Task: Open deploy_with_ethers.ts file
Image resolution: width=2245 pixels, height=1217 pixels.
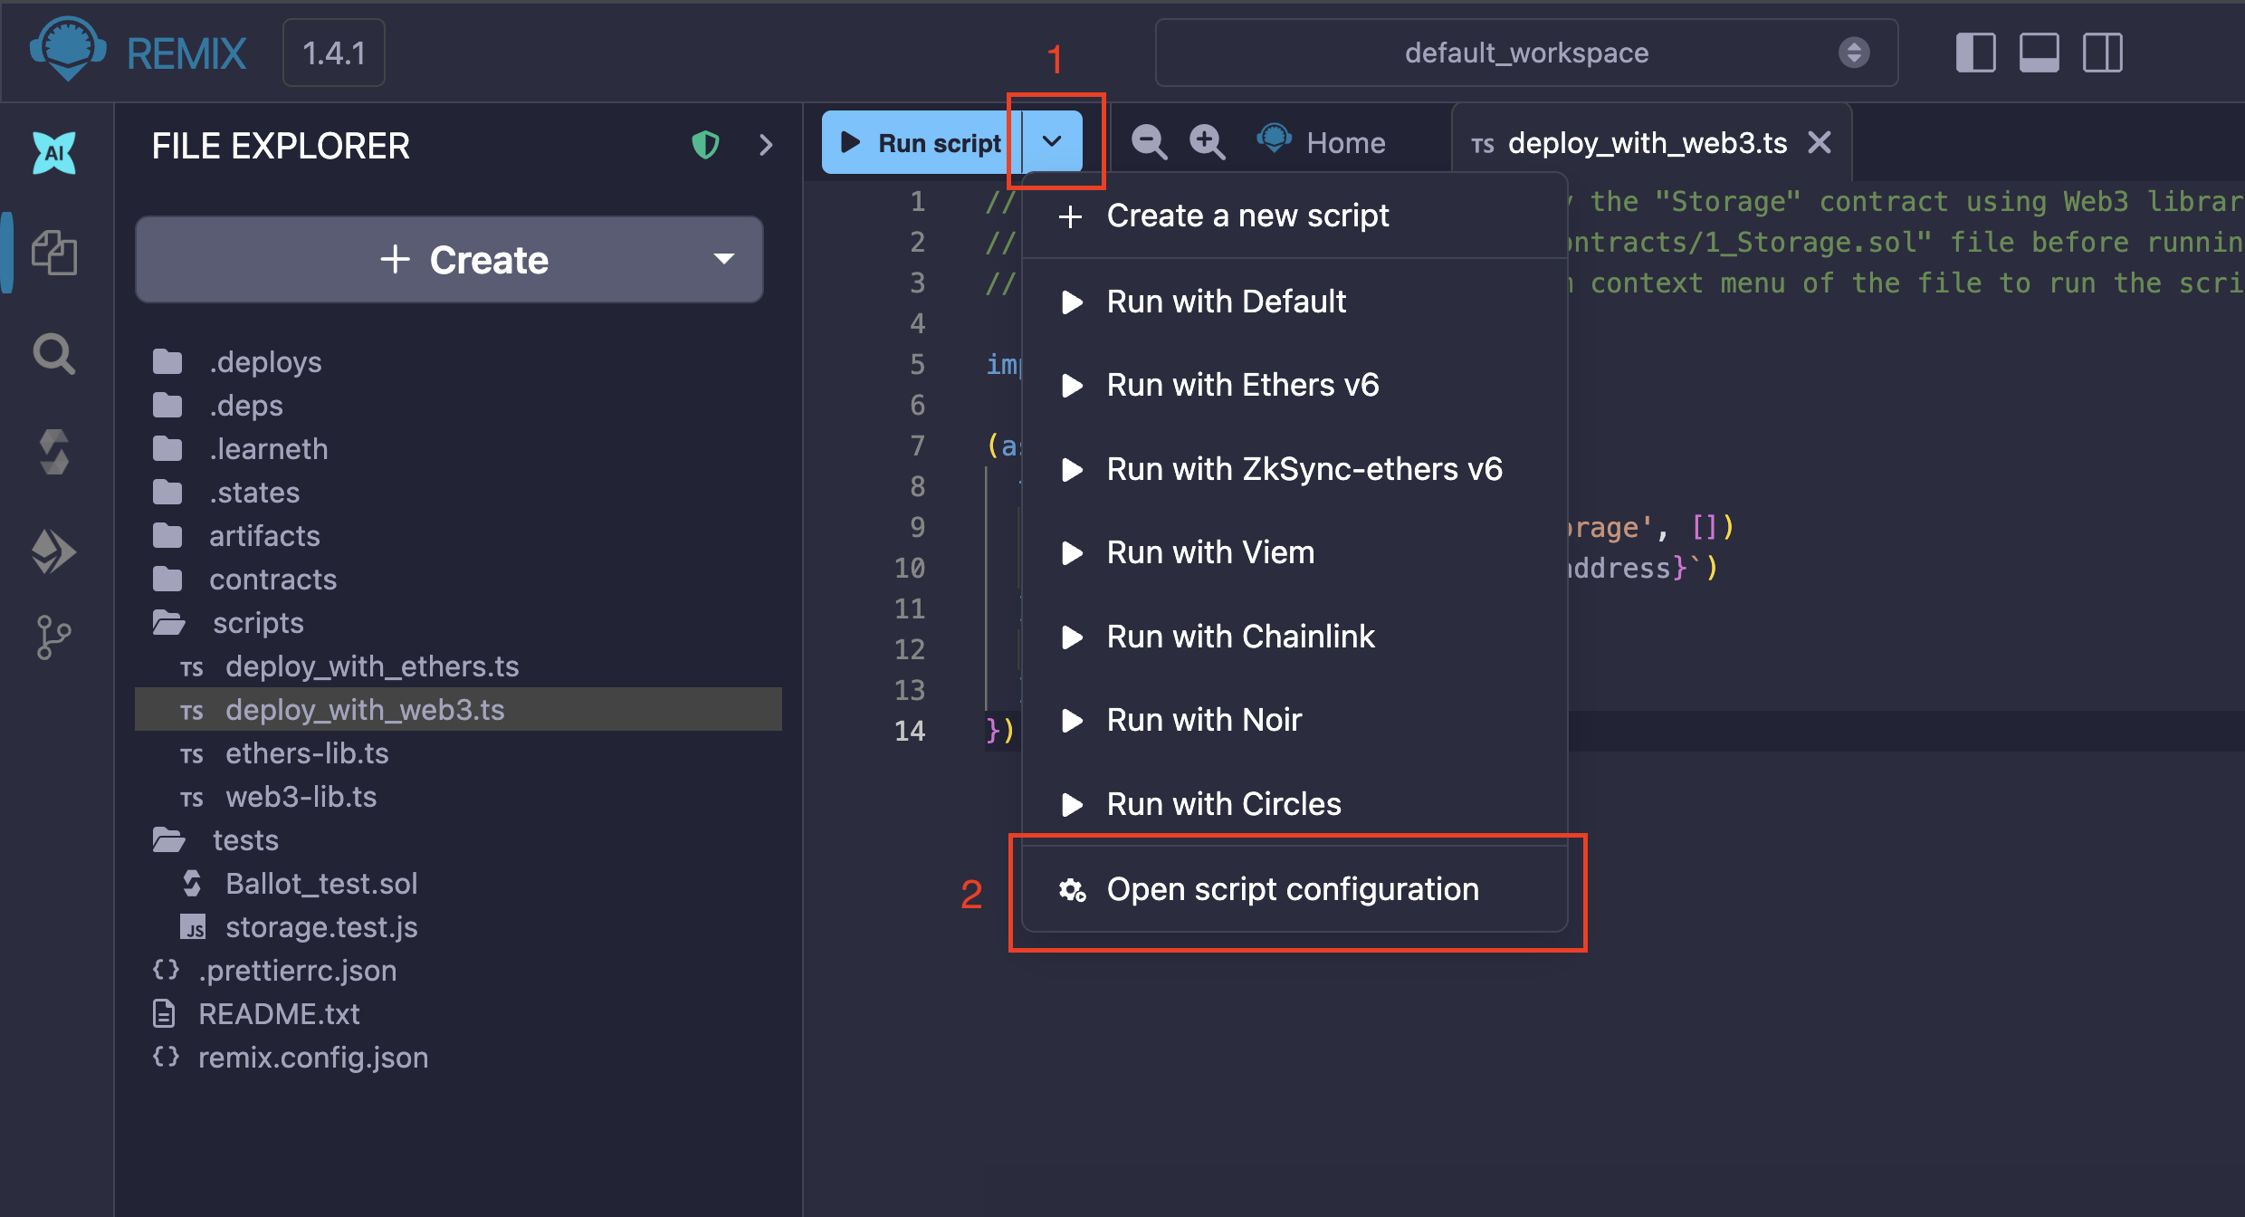Action: pyautogui.click(x=349, y=666)
